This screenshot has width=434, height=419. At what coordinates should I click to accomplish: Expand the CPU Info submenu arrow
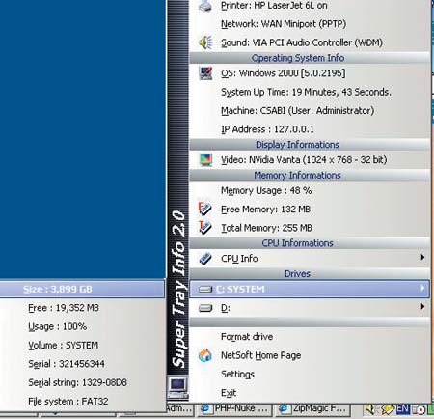coord(422,257)
